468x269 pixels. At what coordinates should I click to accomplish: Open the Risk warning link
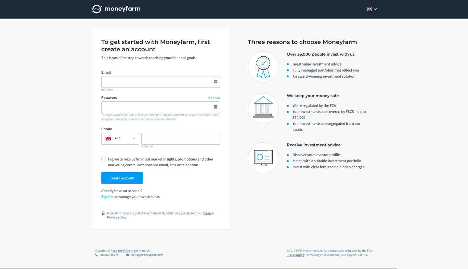tap(295, 255)
